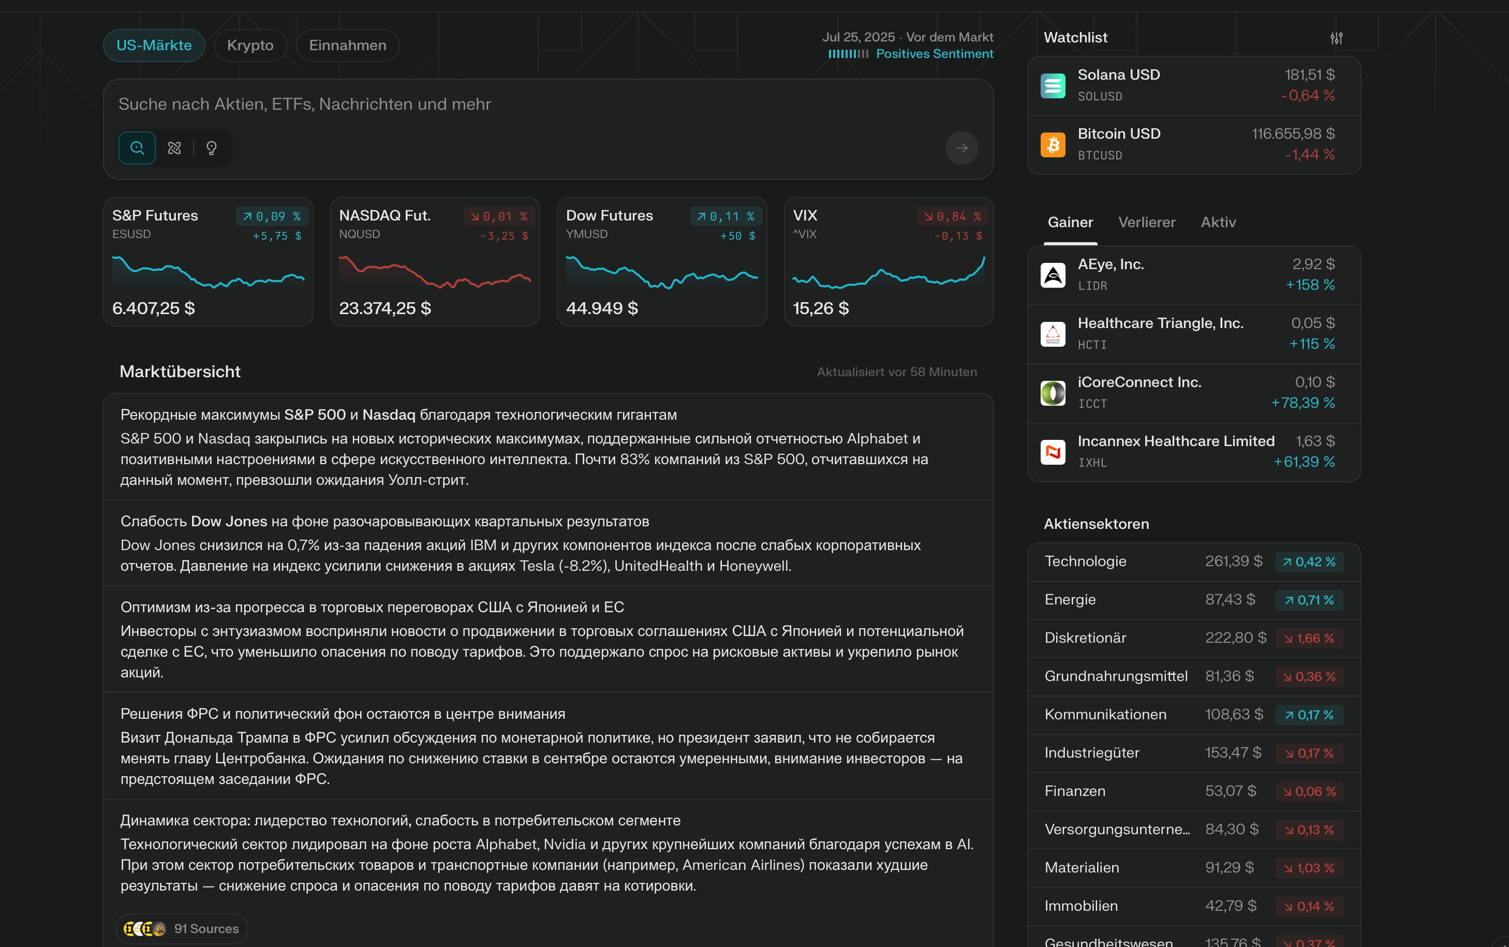Show the Verlierer list
The width and height of the screenshot is (1509, 947).
coord(1146,223)
